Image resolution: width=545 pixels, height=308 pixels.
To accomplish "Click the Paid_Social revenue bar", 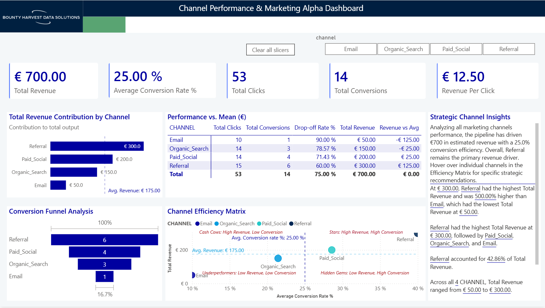I will (x=82, y=159).
